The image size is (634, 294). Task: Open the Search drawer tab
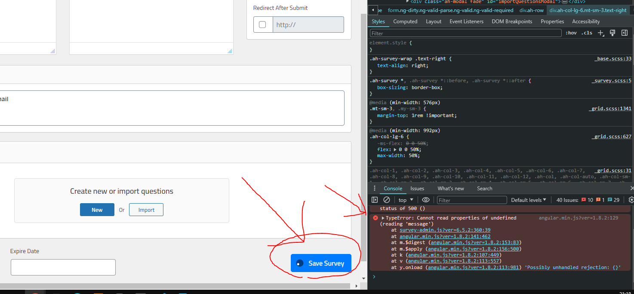pos(484,188)
